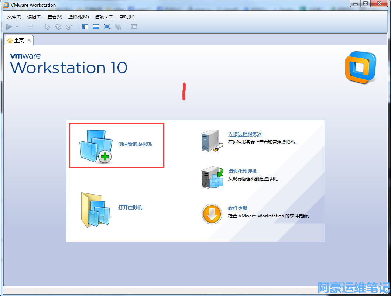Open the snapshot manager wrench icon
The width and height of the screenshot is (391, 296).
pos(69,27)
